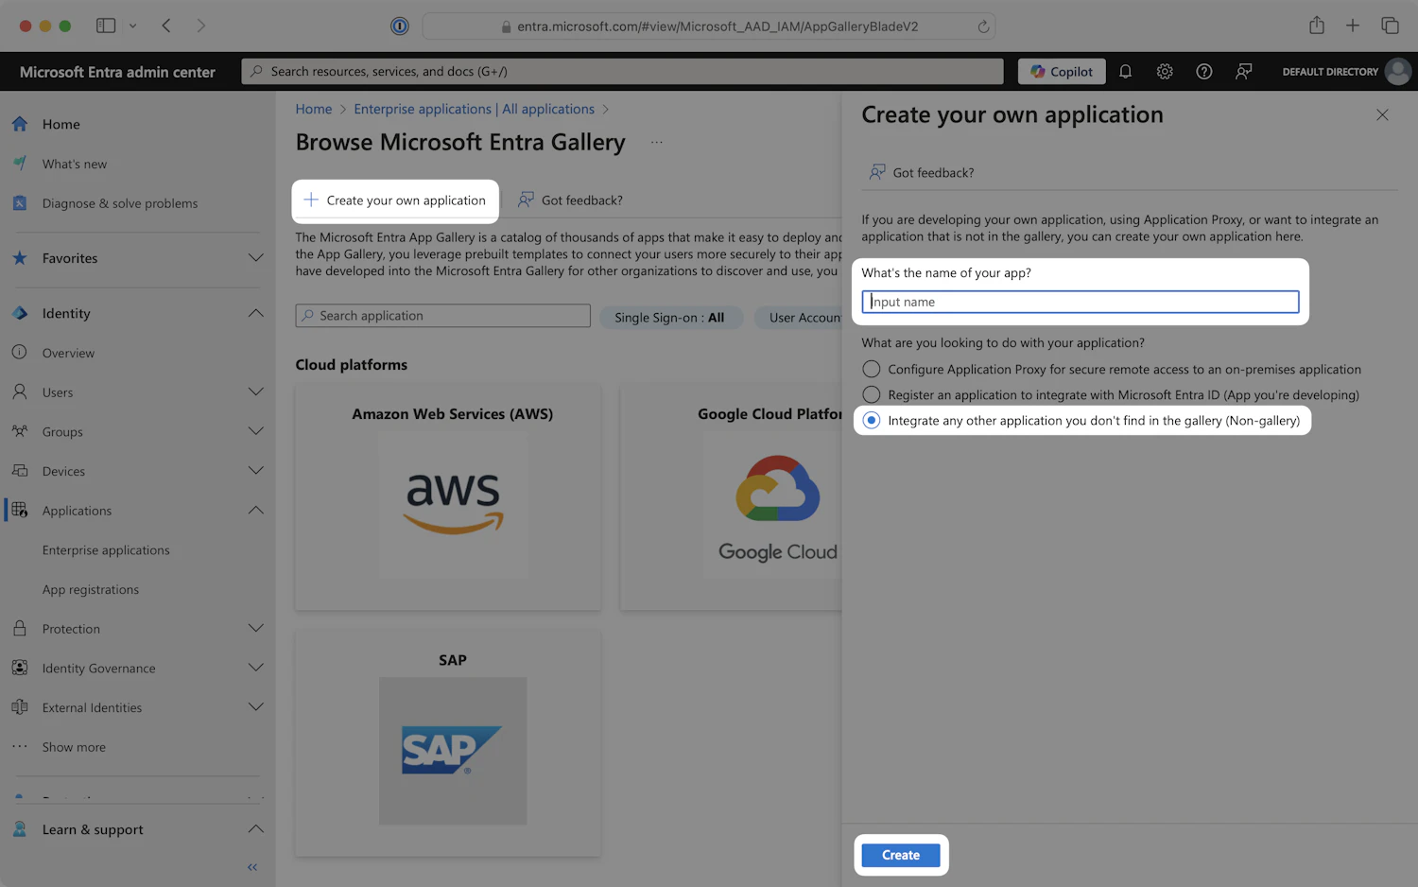Image resolution: width=1418 pixels, height=887 pixels.
Task: Click Got feedback? in the create panel
Action: tap(922, 172)
